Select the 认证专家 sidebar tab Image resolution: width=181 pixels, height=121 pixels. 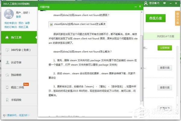19,62
